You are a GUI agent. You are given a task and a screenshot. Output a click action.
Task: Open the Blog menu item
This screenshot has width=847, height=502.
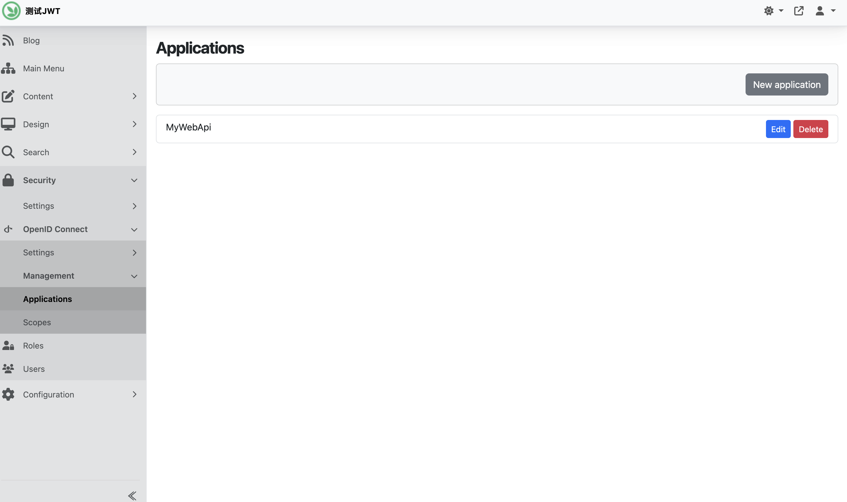click(x=73, y=40)
